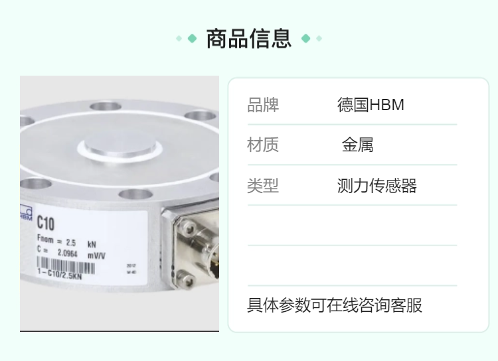The width and height of the screenshot is (498, 361).
Task: Select the 德国HBM brand value
Action: [x=371, y=105]
